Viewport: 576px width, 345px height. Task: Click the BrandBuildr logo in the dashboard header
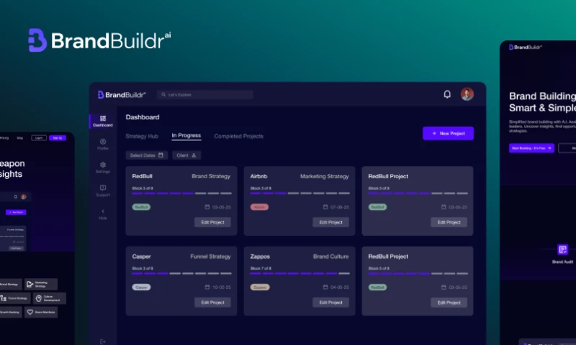coord(122,95)
